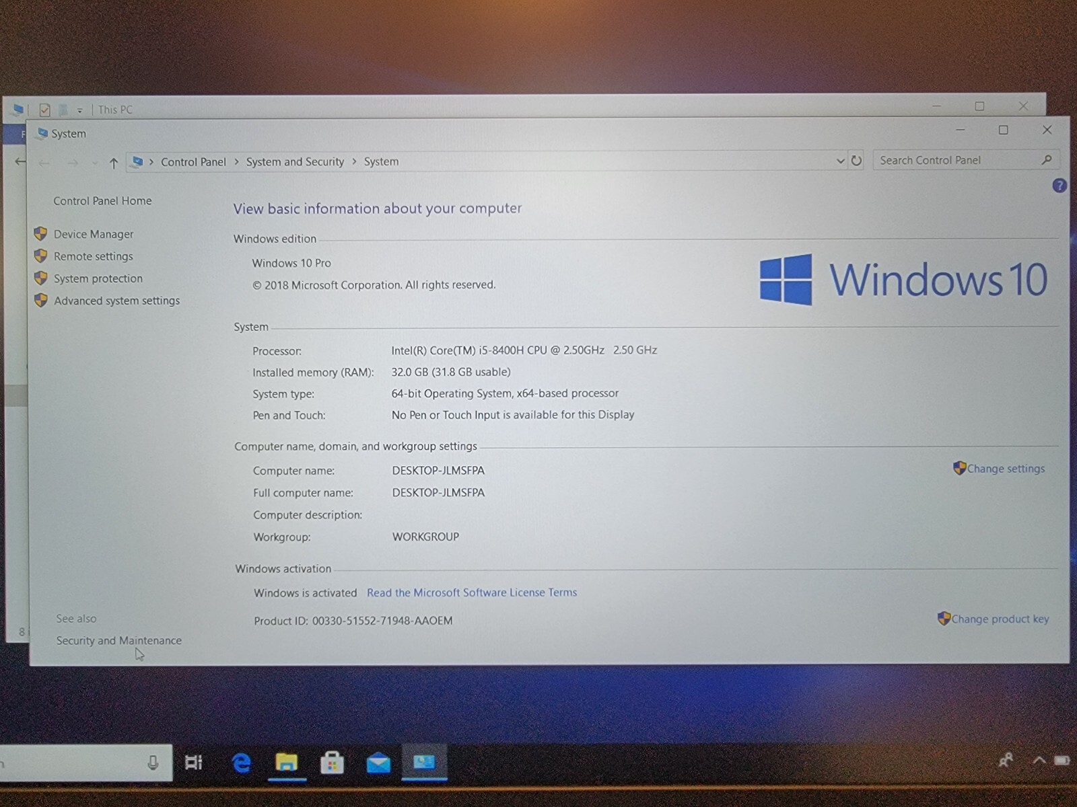Click the Help question mark icon
The width and height of the screenshot is (1077, 807).
1059,186
